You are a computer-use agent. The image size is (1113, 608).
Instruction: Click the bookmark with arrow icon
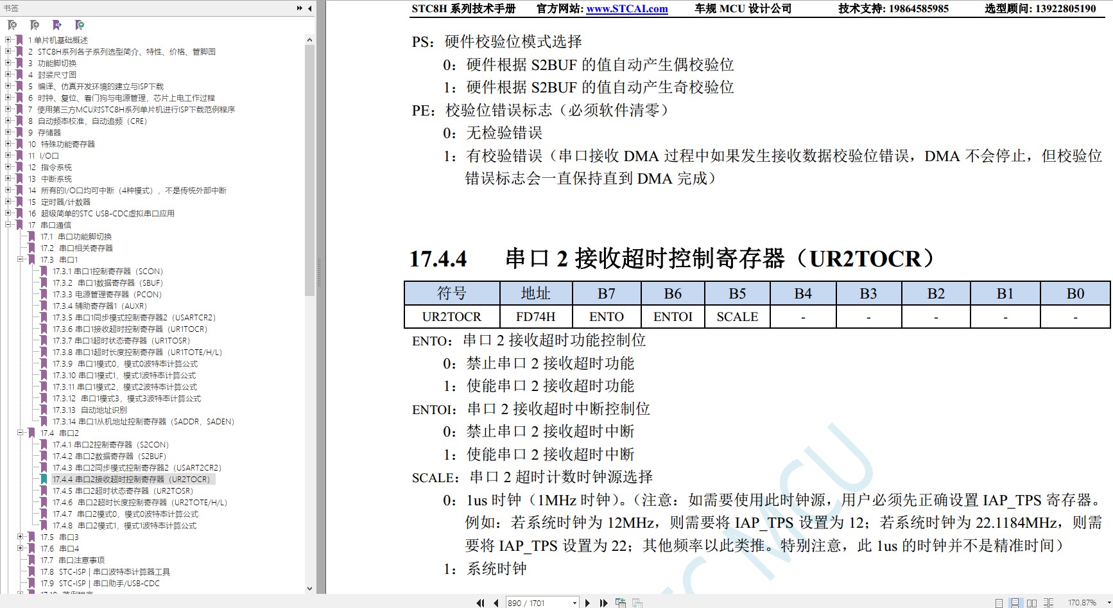[x=57, y=25]
